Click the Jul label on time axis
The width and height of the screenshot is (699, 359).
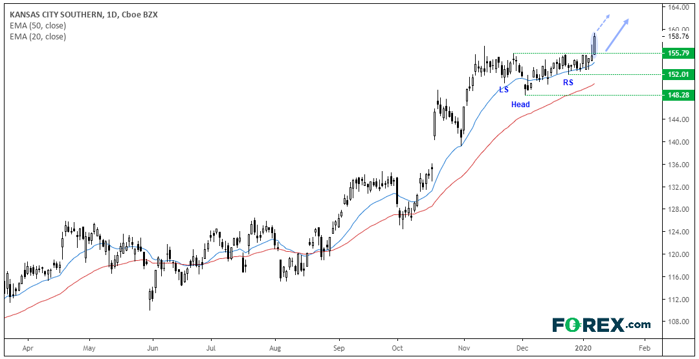pos(212,348)
